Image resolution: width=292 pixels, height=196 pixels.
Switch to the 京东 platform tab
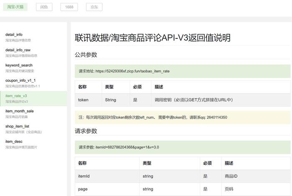(94, 7)
